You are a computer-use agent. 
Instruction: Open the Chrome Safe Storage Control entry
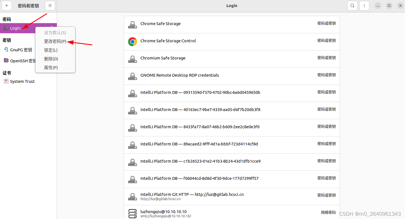(232, 42)
